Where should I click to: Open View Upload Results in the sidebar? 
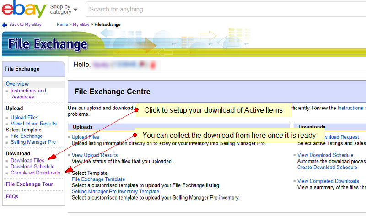[33, 124]
